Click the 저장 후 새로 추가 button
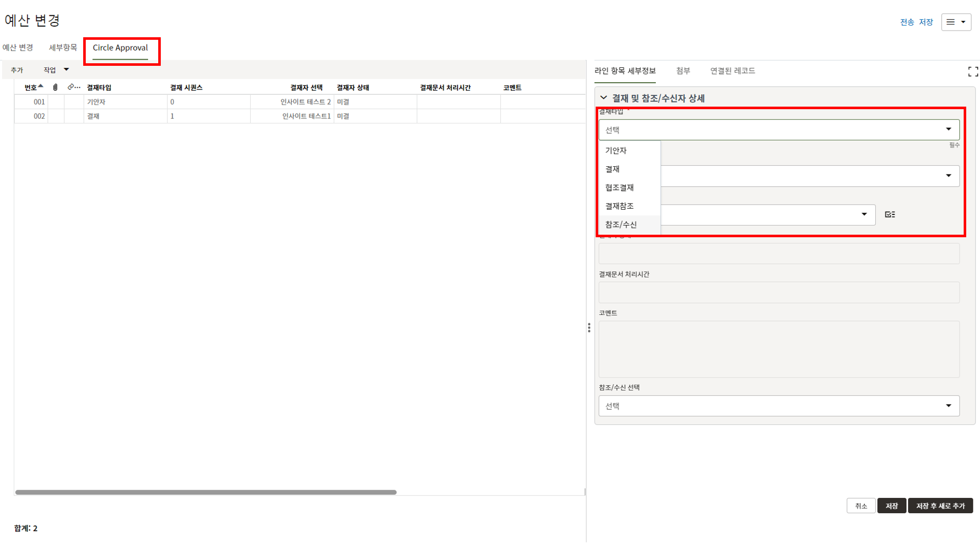980x551 pixels. coord(940,506)
